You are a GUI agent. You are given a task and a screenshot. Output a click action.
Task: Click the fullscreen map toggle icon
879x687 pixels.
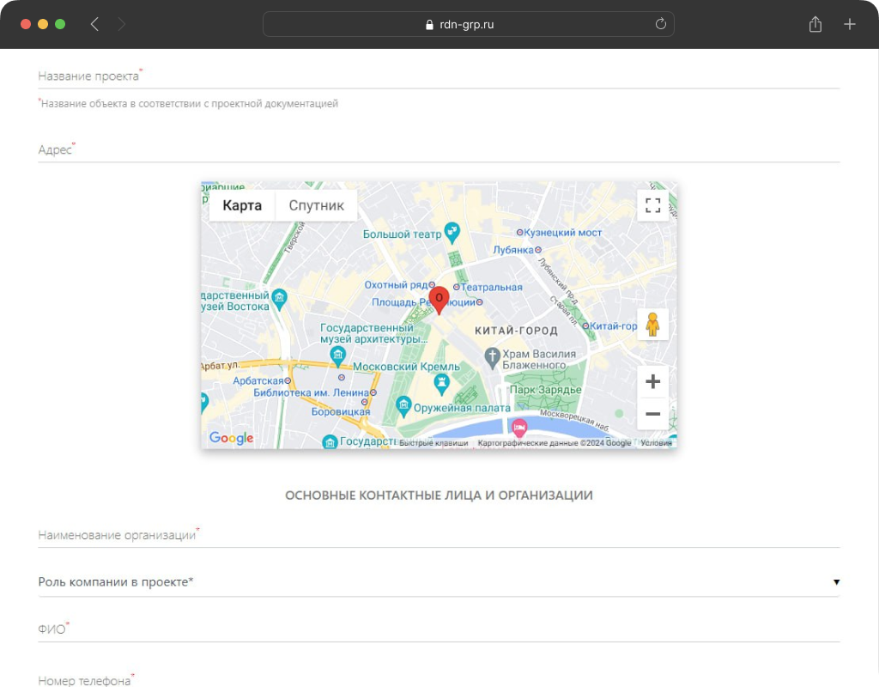tap(652, 205)
